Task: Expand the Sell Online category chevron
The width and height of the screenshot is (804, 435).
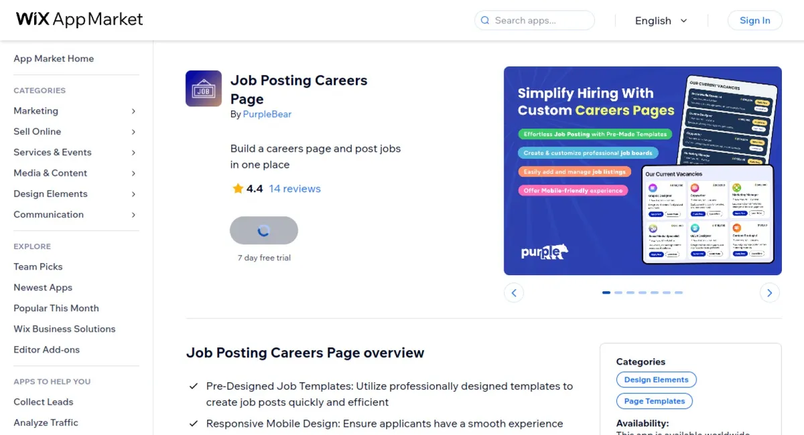Action: click(x=133, y=132)
